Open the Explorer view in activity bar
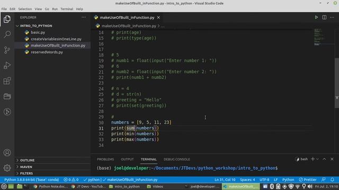339x190 pixels. (x=7, y=19)
